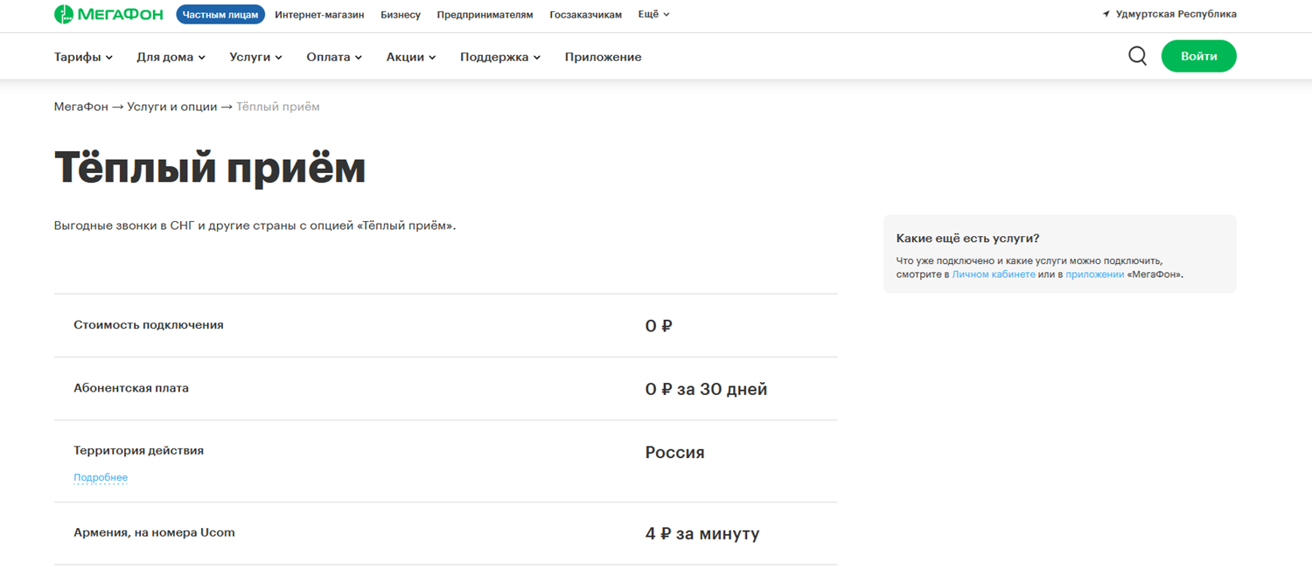Click the 4 ₽ за минуту value
This screenshot has width=1312, height=583.
pos(702,533)
